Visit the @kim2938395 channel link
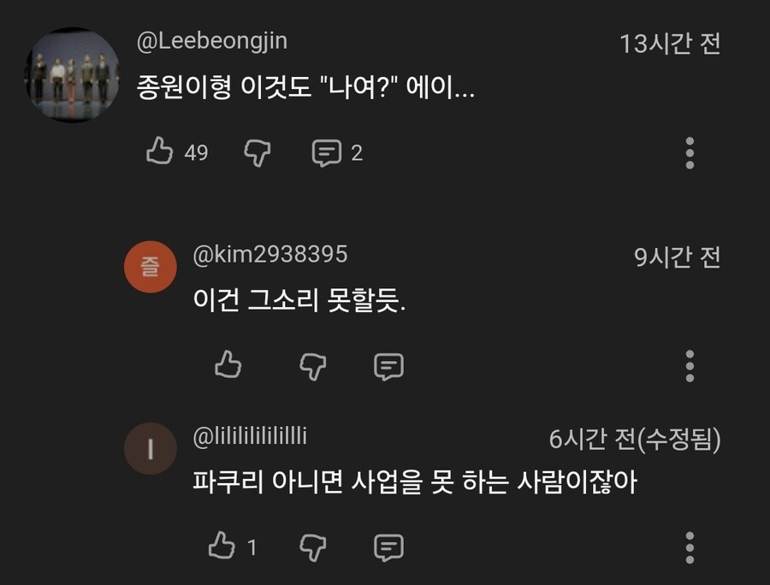Screen dimensions: 770x585 click(270, 255)
